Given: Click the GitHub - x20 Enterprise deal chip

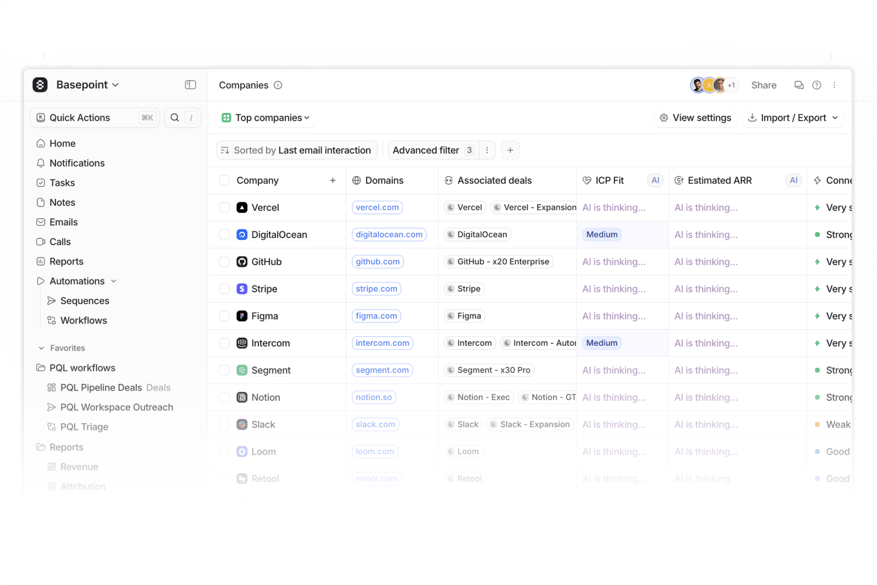Looking at the screenshot, I should pos(498,262).
